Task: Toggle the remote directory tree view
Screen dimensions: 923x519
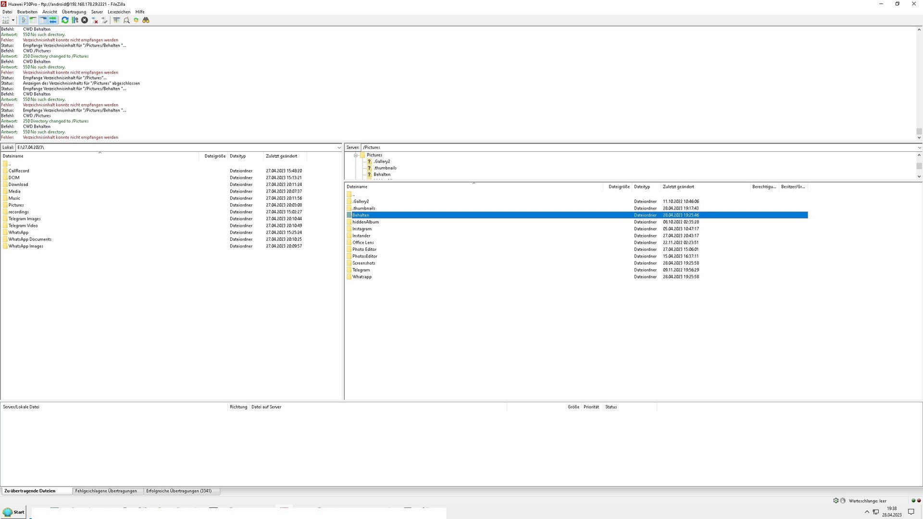Action: [43, 20]
